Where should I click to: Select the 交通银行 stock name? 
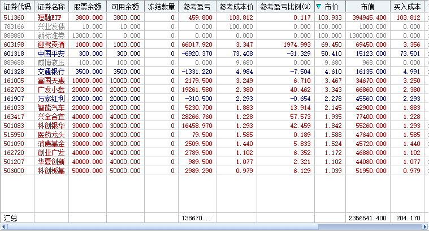51,72
